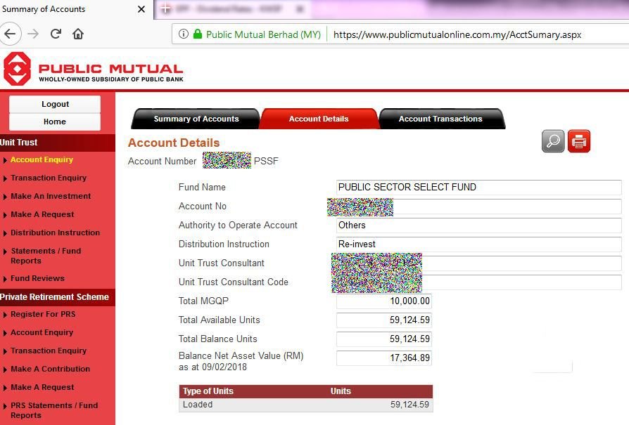Click the arrow beside Make A Contribution
This screenshot has height=425, width=629.
pos(5,370)
